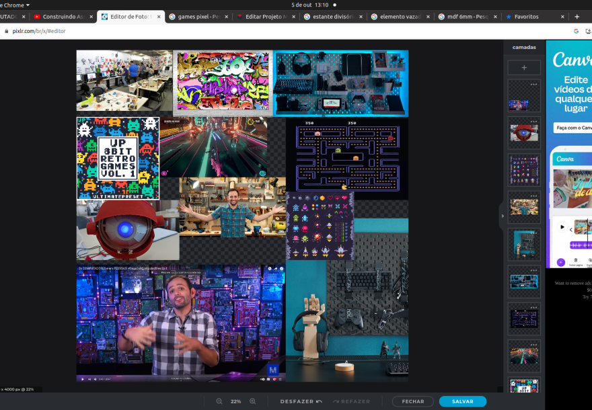
Task: Select the Pac-Man layer thumbnail
Action: (524, 319)
